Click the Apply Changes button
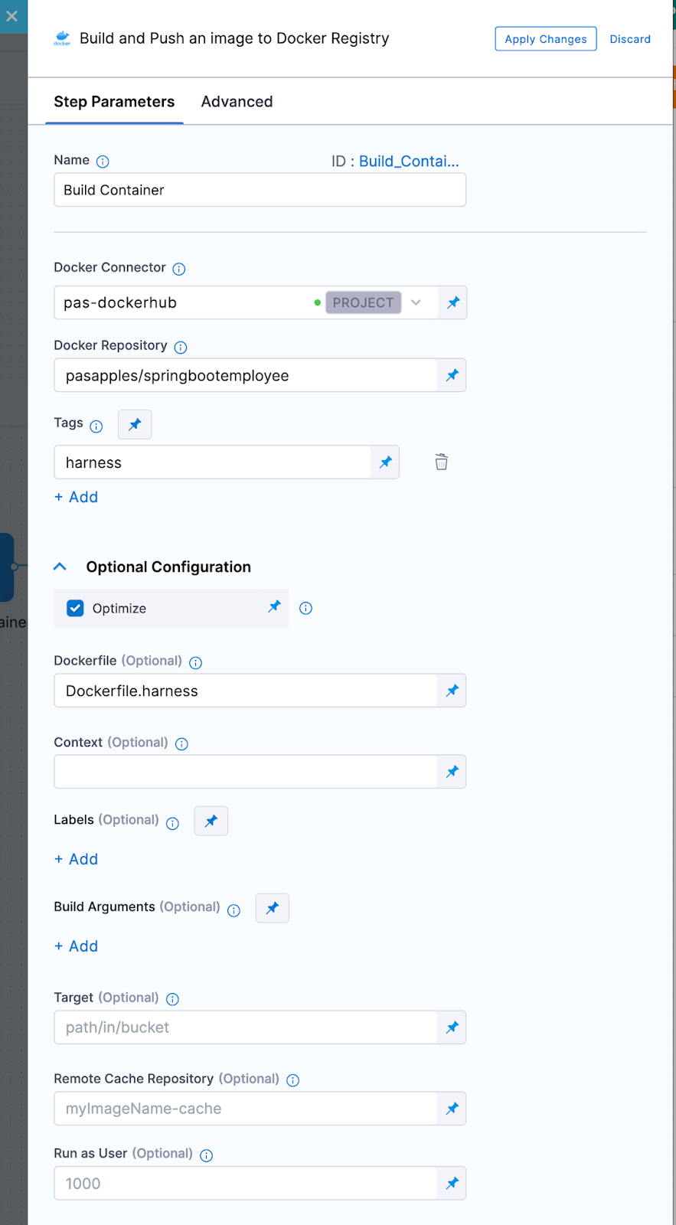The image size is (676, 1225). (x=546, y=39)
